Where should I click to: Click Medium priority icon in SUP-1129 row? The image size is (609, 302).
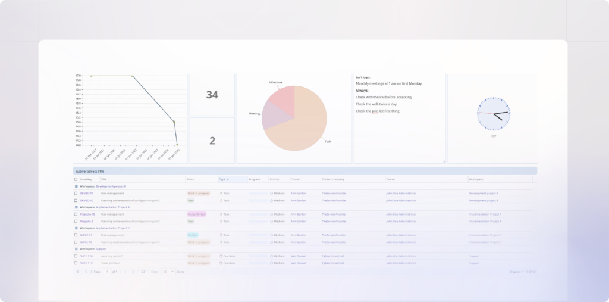coord(271,256)
